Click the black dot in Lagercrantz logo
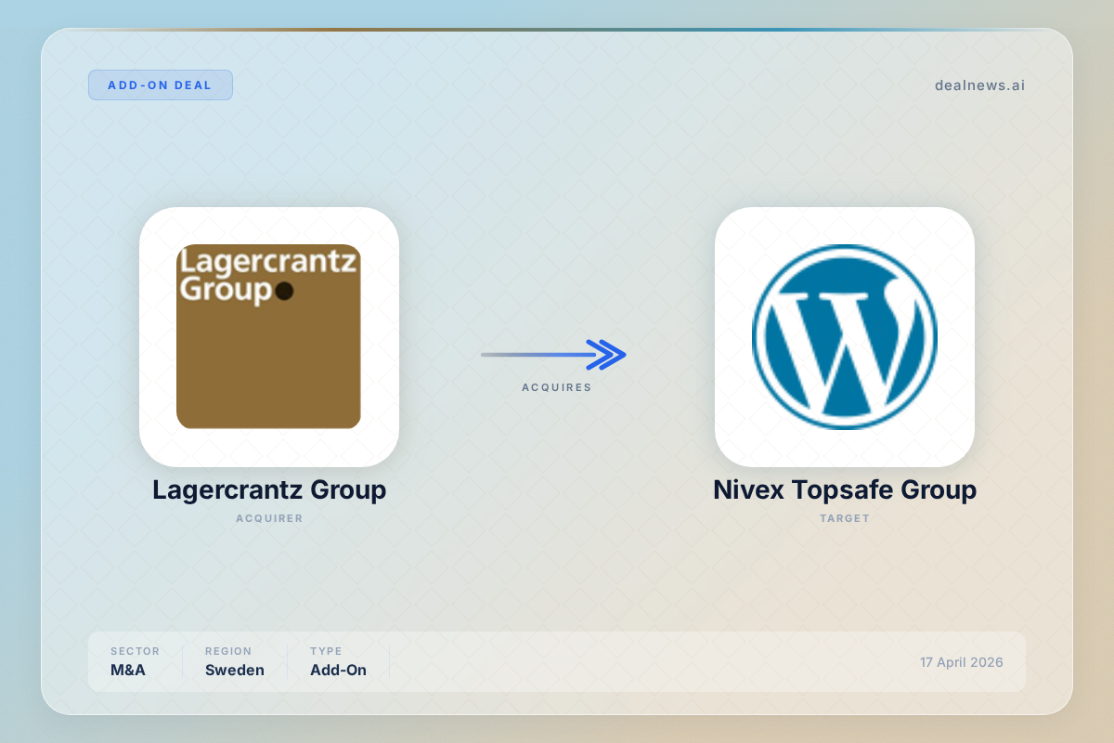This screenshot has height=743, width=1114. click(x=284, y=291)
